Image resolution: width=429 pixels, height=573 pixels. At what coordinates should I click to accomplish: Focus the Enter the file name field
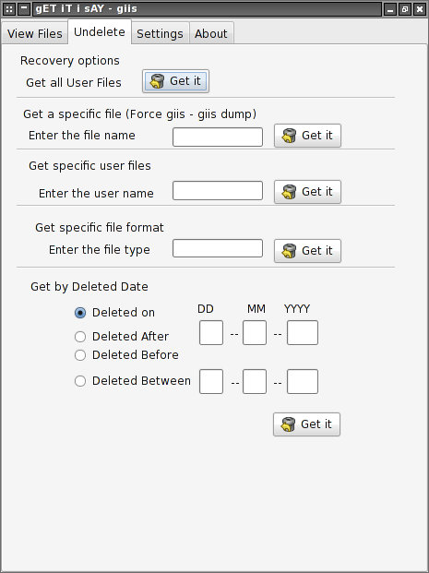pyautogui.click(x=218, y=137)
